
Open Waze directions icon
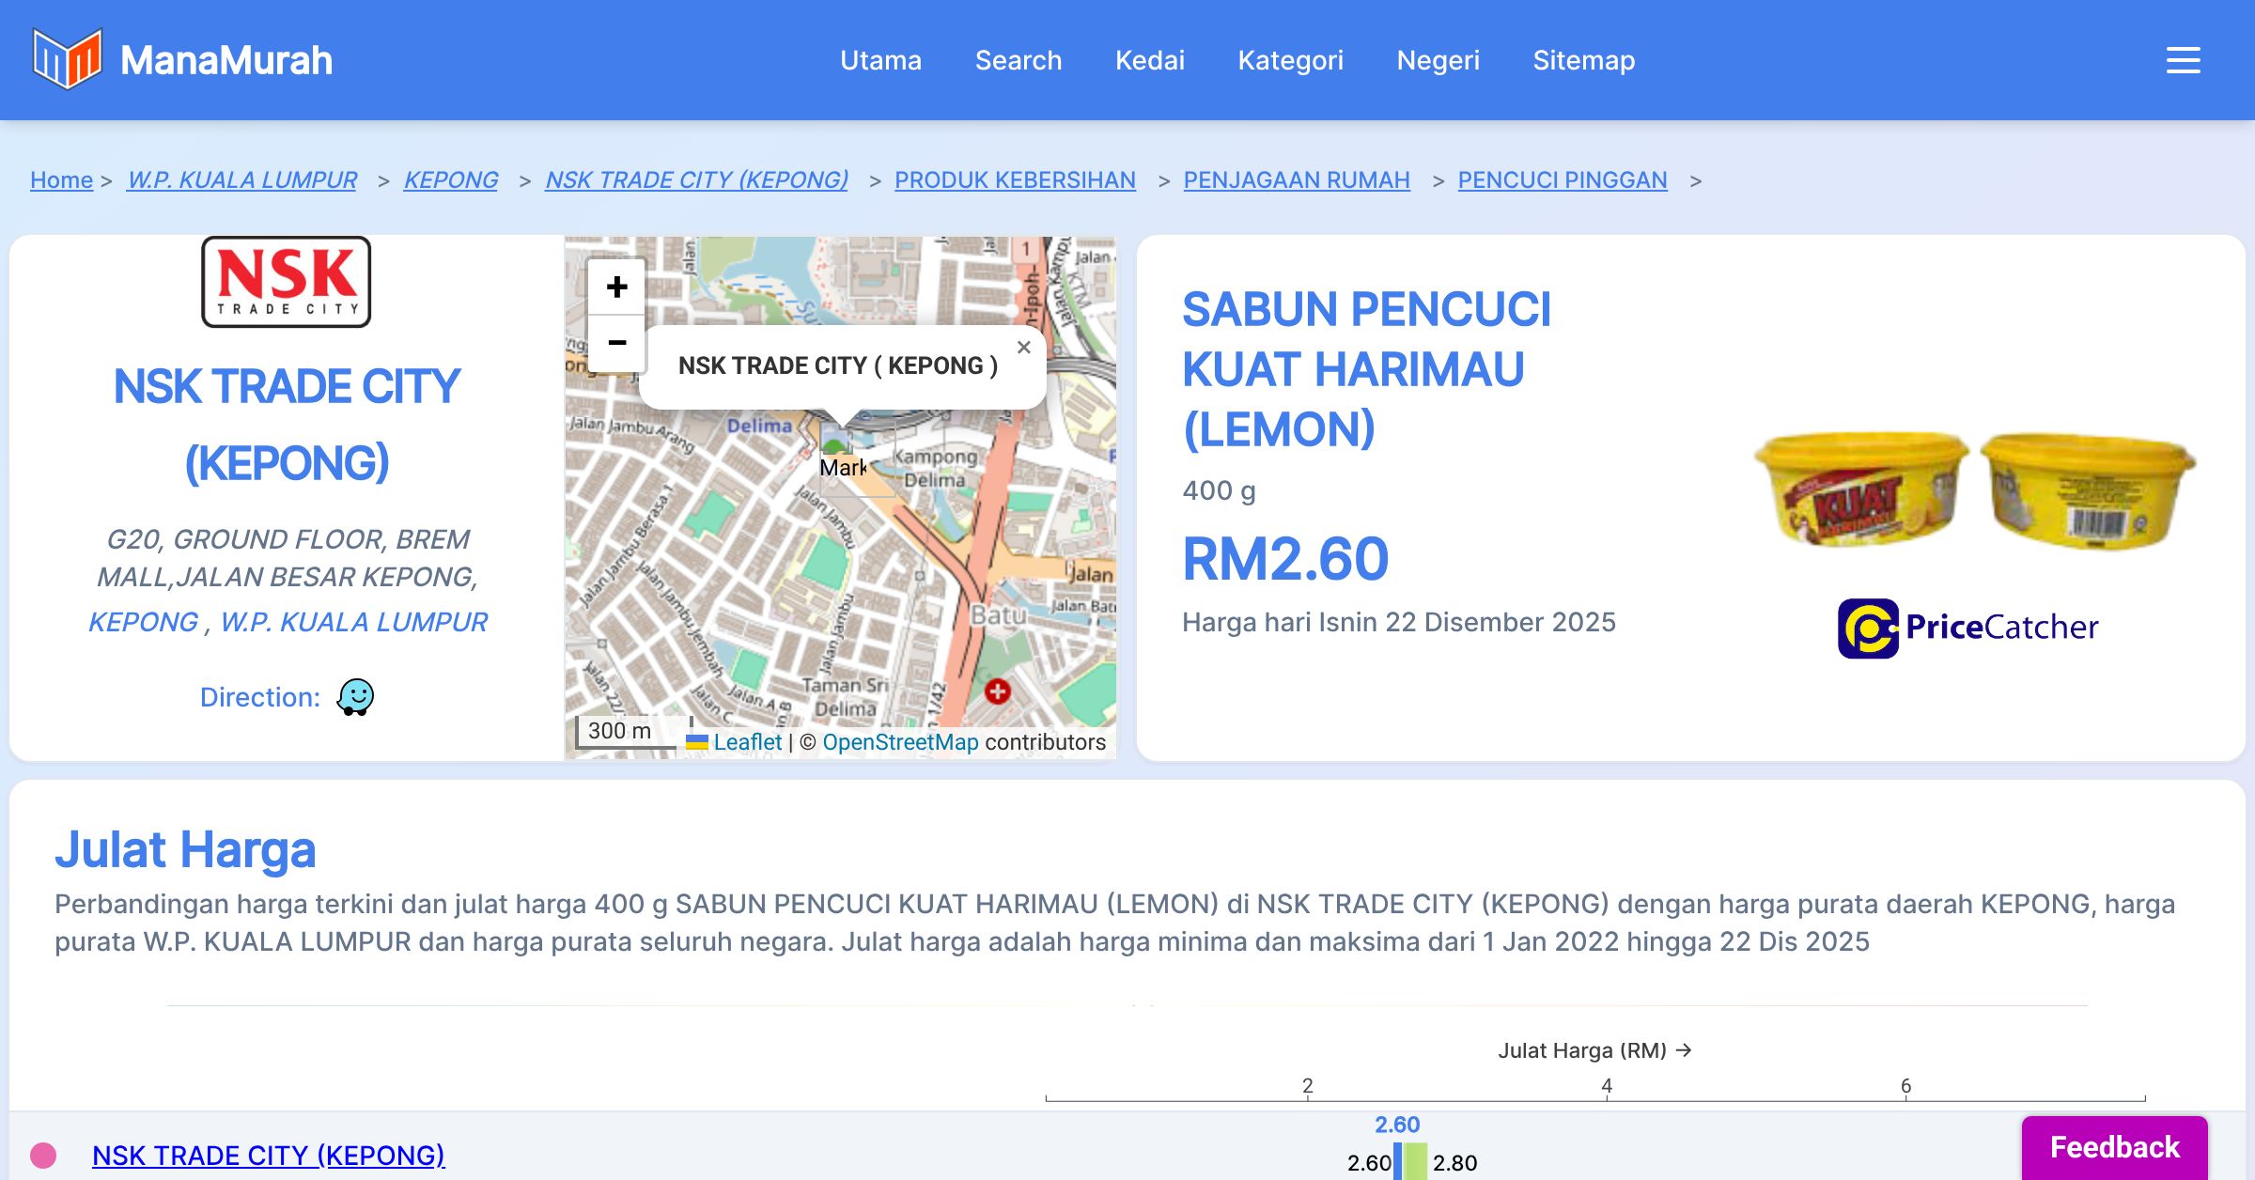[355, 697]
